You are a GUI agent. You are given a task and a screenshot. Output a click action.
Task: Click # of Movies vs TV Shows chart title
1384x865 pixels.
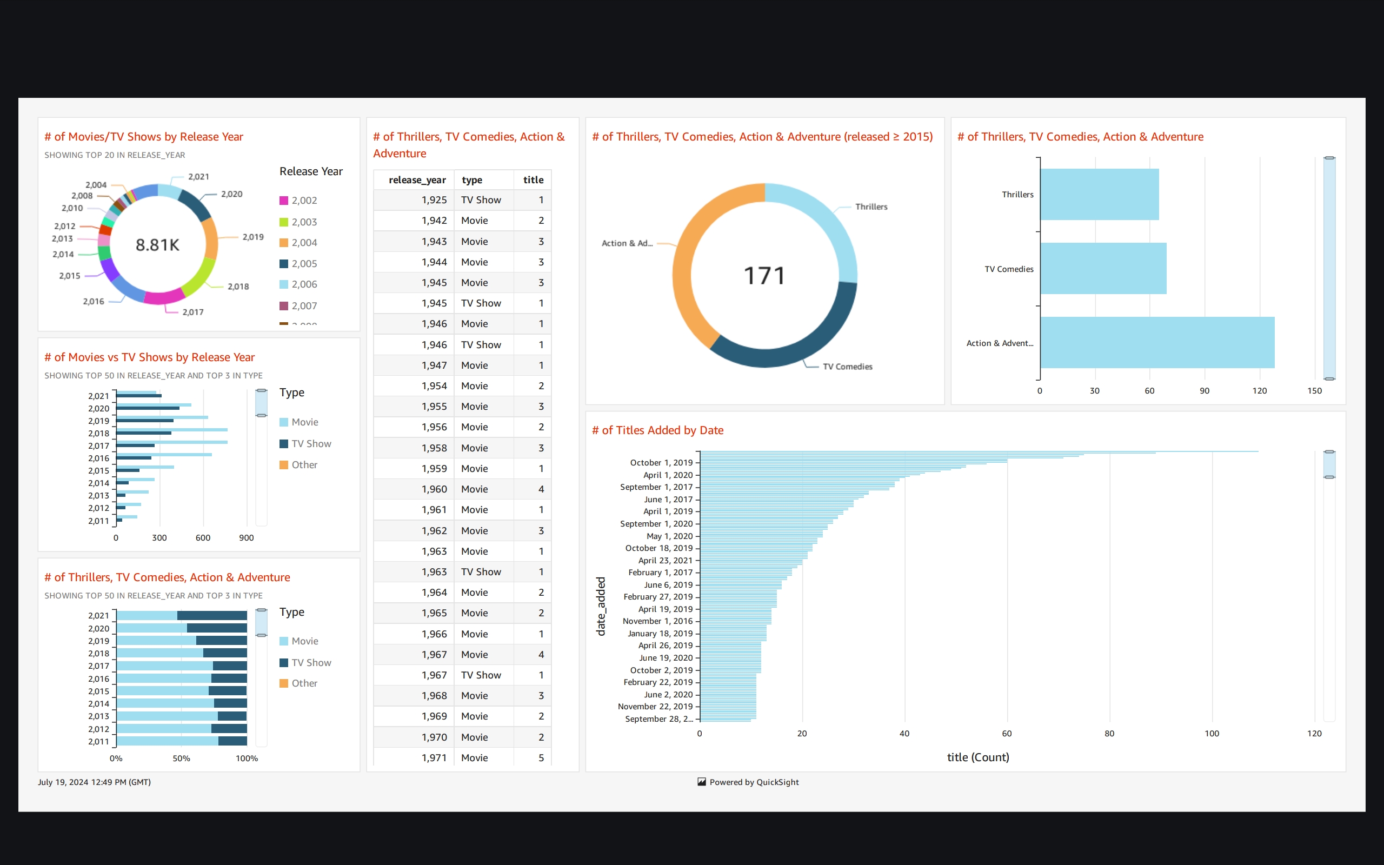pos(149,357)
